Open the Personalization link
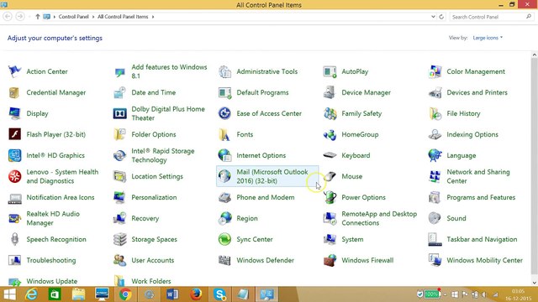 click(x=154, y=197)
